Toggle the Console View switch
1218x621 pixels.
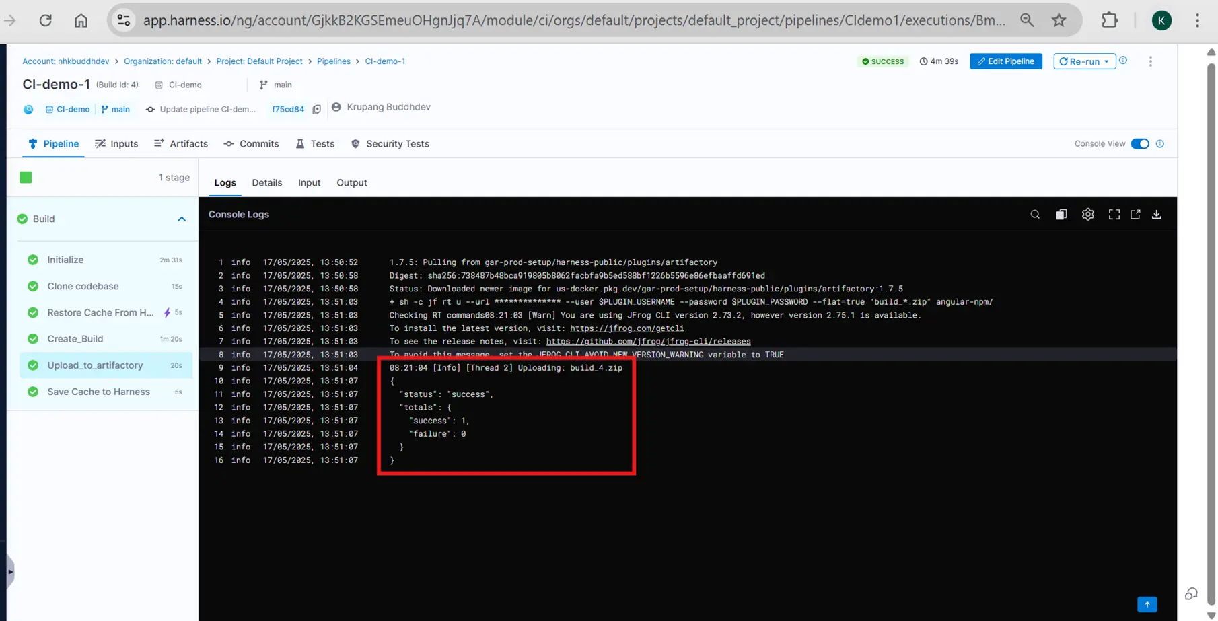click(1140, 144)
